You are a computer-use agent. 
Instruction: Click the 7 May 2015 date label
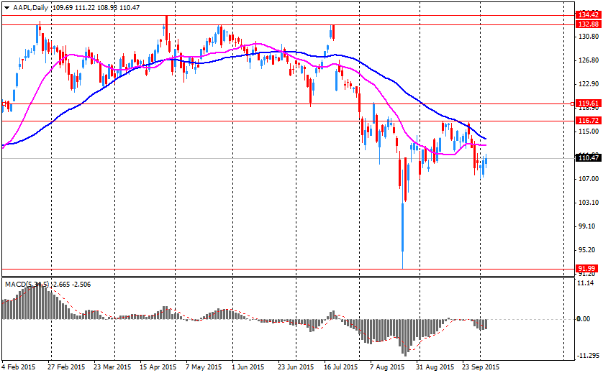(x=204, y=367)
